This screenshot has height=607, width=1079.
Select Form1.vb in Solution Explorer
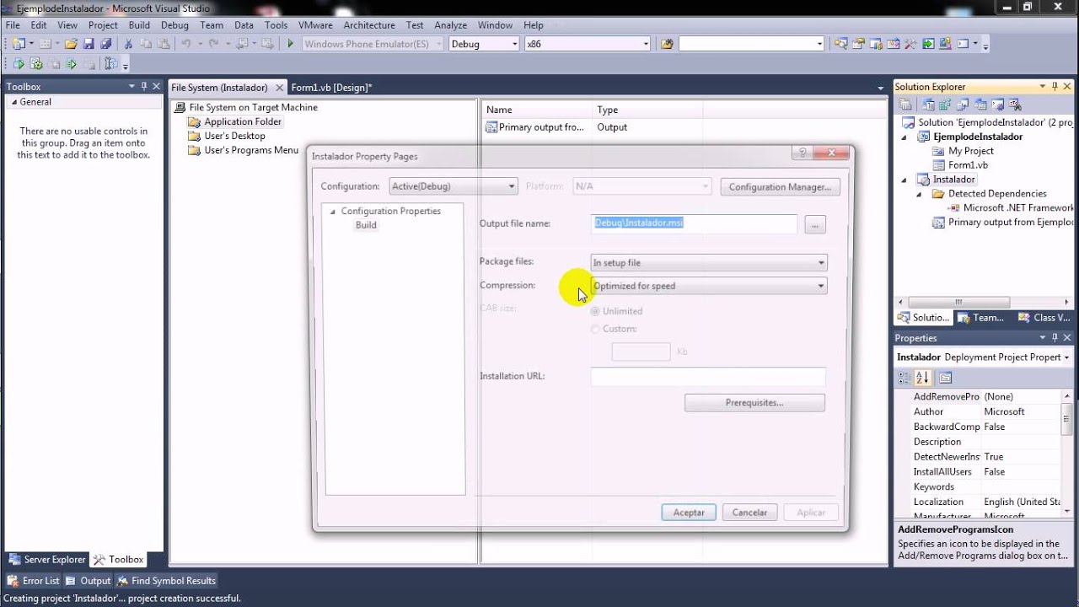968,165
